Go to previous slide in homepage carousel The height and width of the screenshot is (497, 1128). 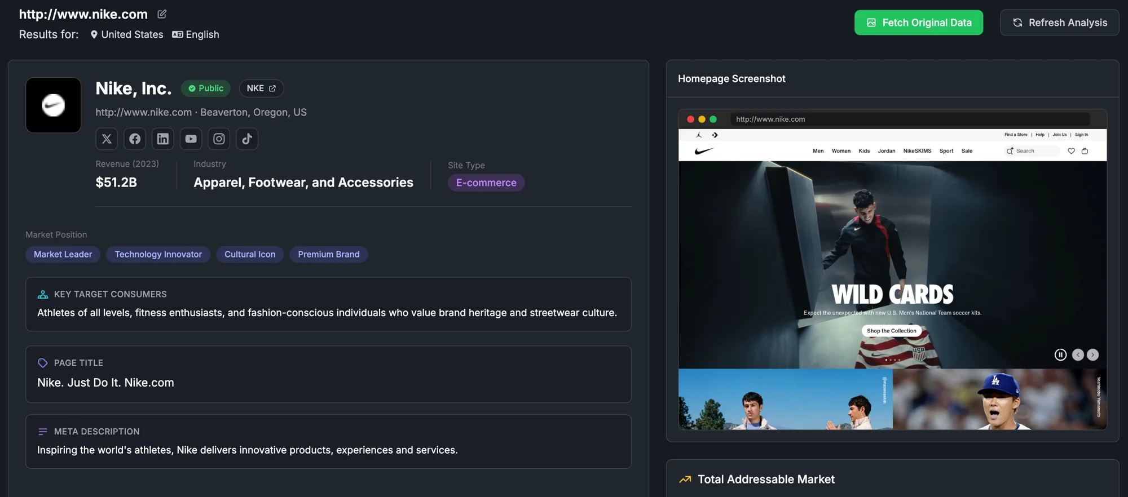[x=1078, y=354]
